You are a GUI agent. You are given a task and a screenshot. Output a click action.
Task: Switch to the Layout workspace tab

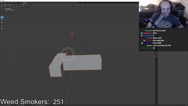coord(21,3)
